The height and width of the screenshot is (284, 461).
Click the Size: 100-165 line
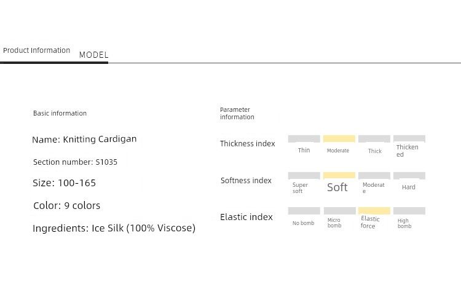tap(65, 183)
